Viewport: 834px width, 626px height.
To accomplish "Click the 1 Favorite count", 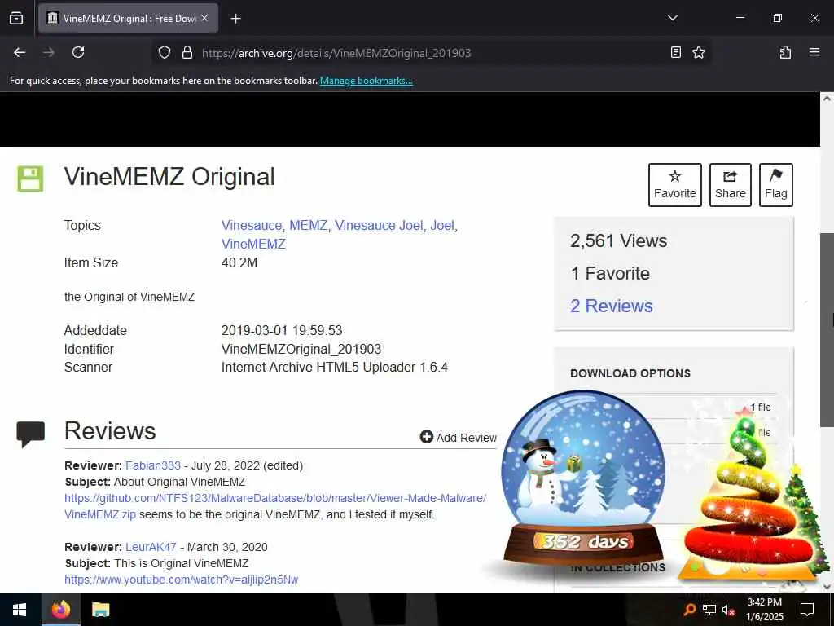I will tap(610, 274).
